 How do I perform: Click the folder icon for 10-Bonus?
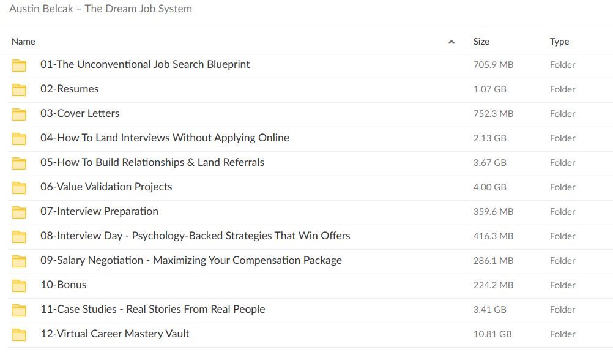pos(19,285)
